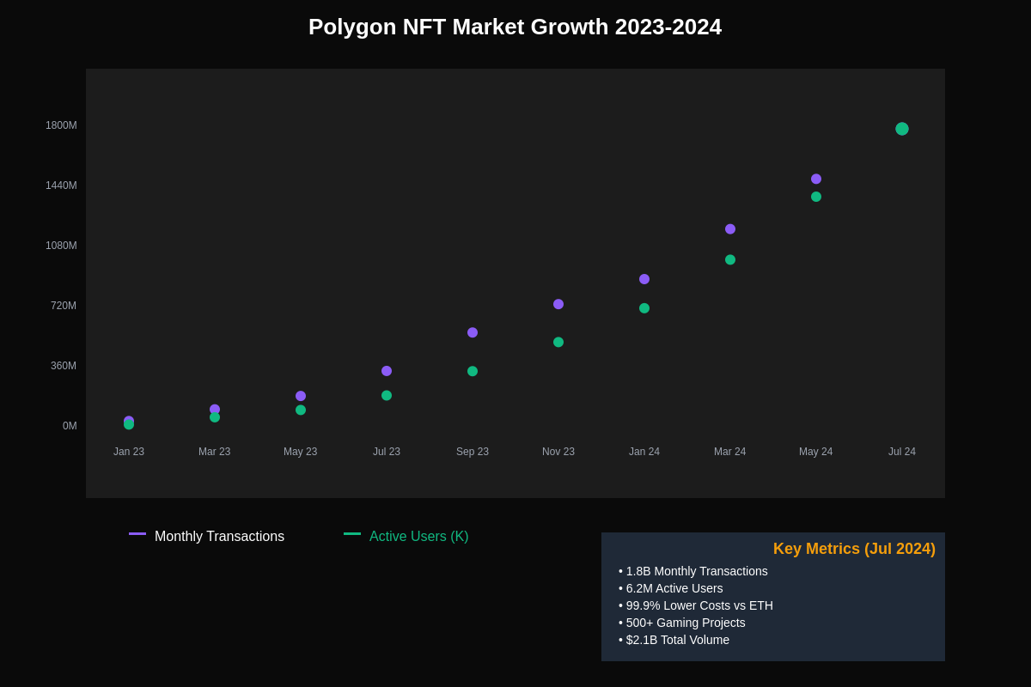Click the 500+ Gaming Projects bullet

[x=682, y=623]
